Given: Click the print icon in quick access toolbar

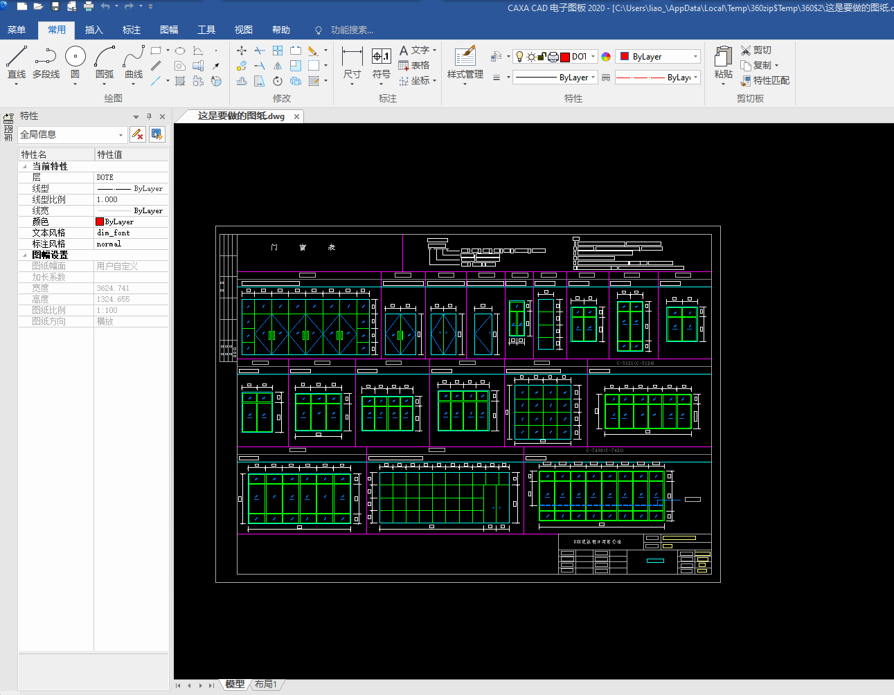Looking at the screenshot, I should (x=89, y=6).
